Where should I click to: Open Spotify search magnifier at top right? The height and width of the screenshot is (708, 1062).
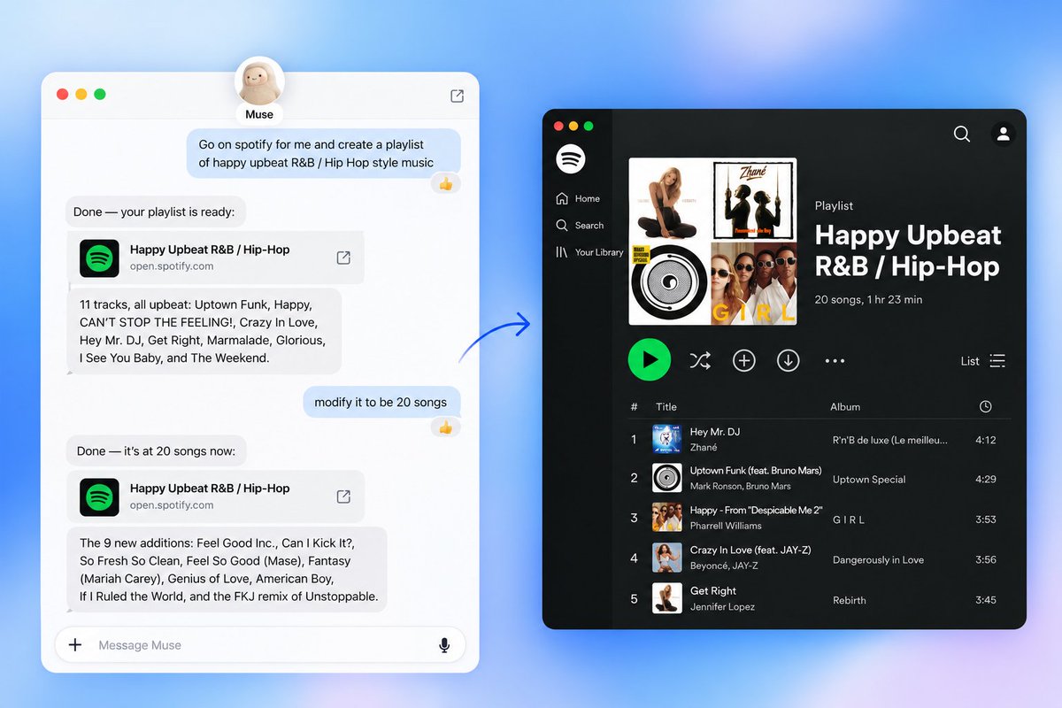pos(962,134)
